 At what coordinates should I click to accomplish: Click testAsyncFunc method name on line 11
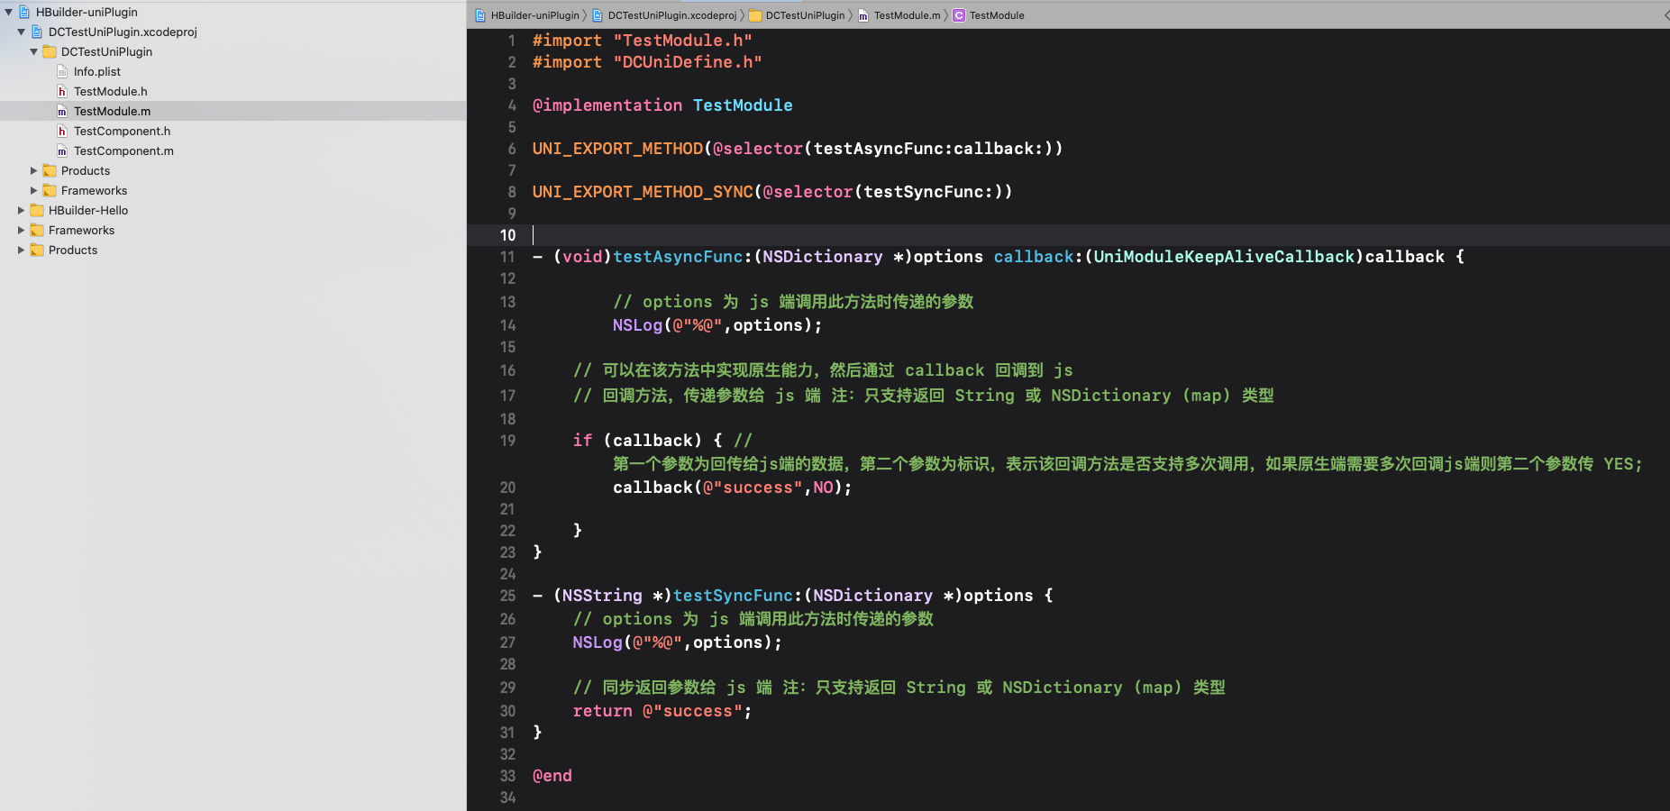click(678, 257)
